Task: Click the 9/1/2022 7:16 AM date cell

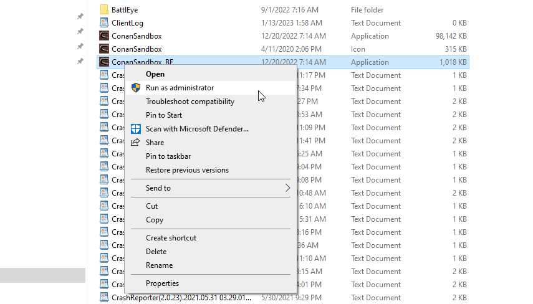Action: [x=290, y=9]
